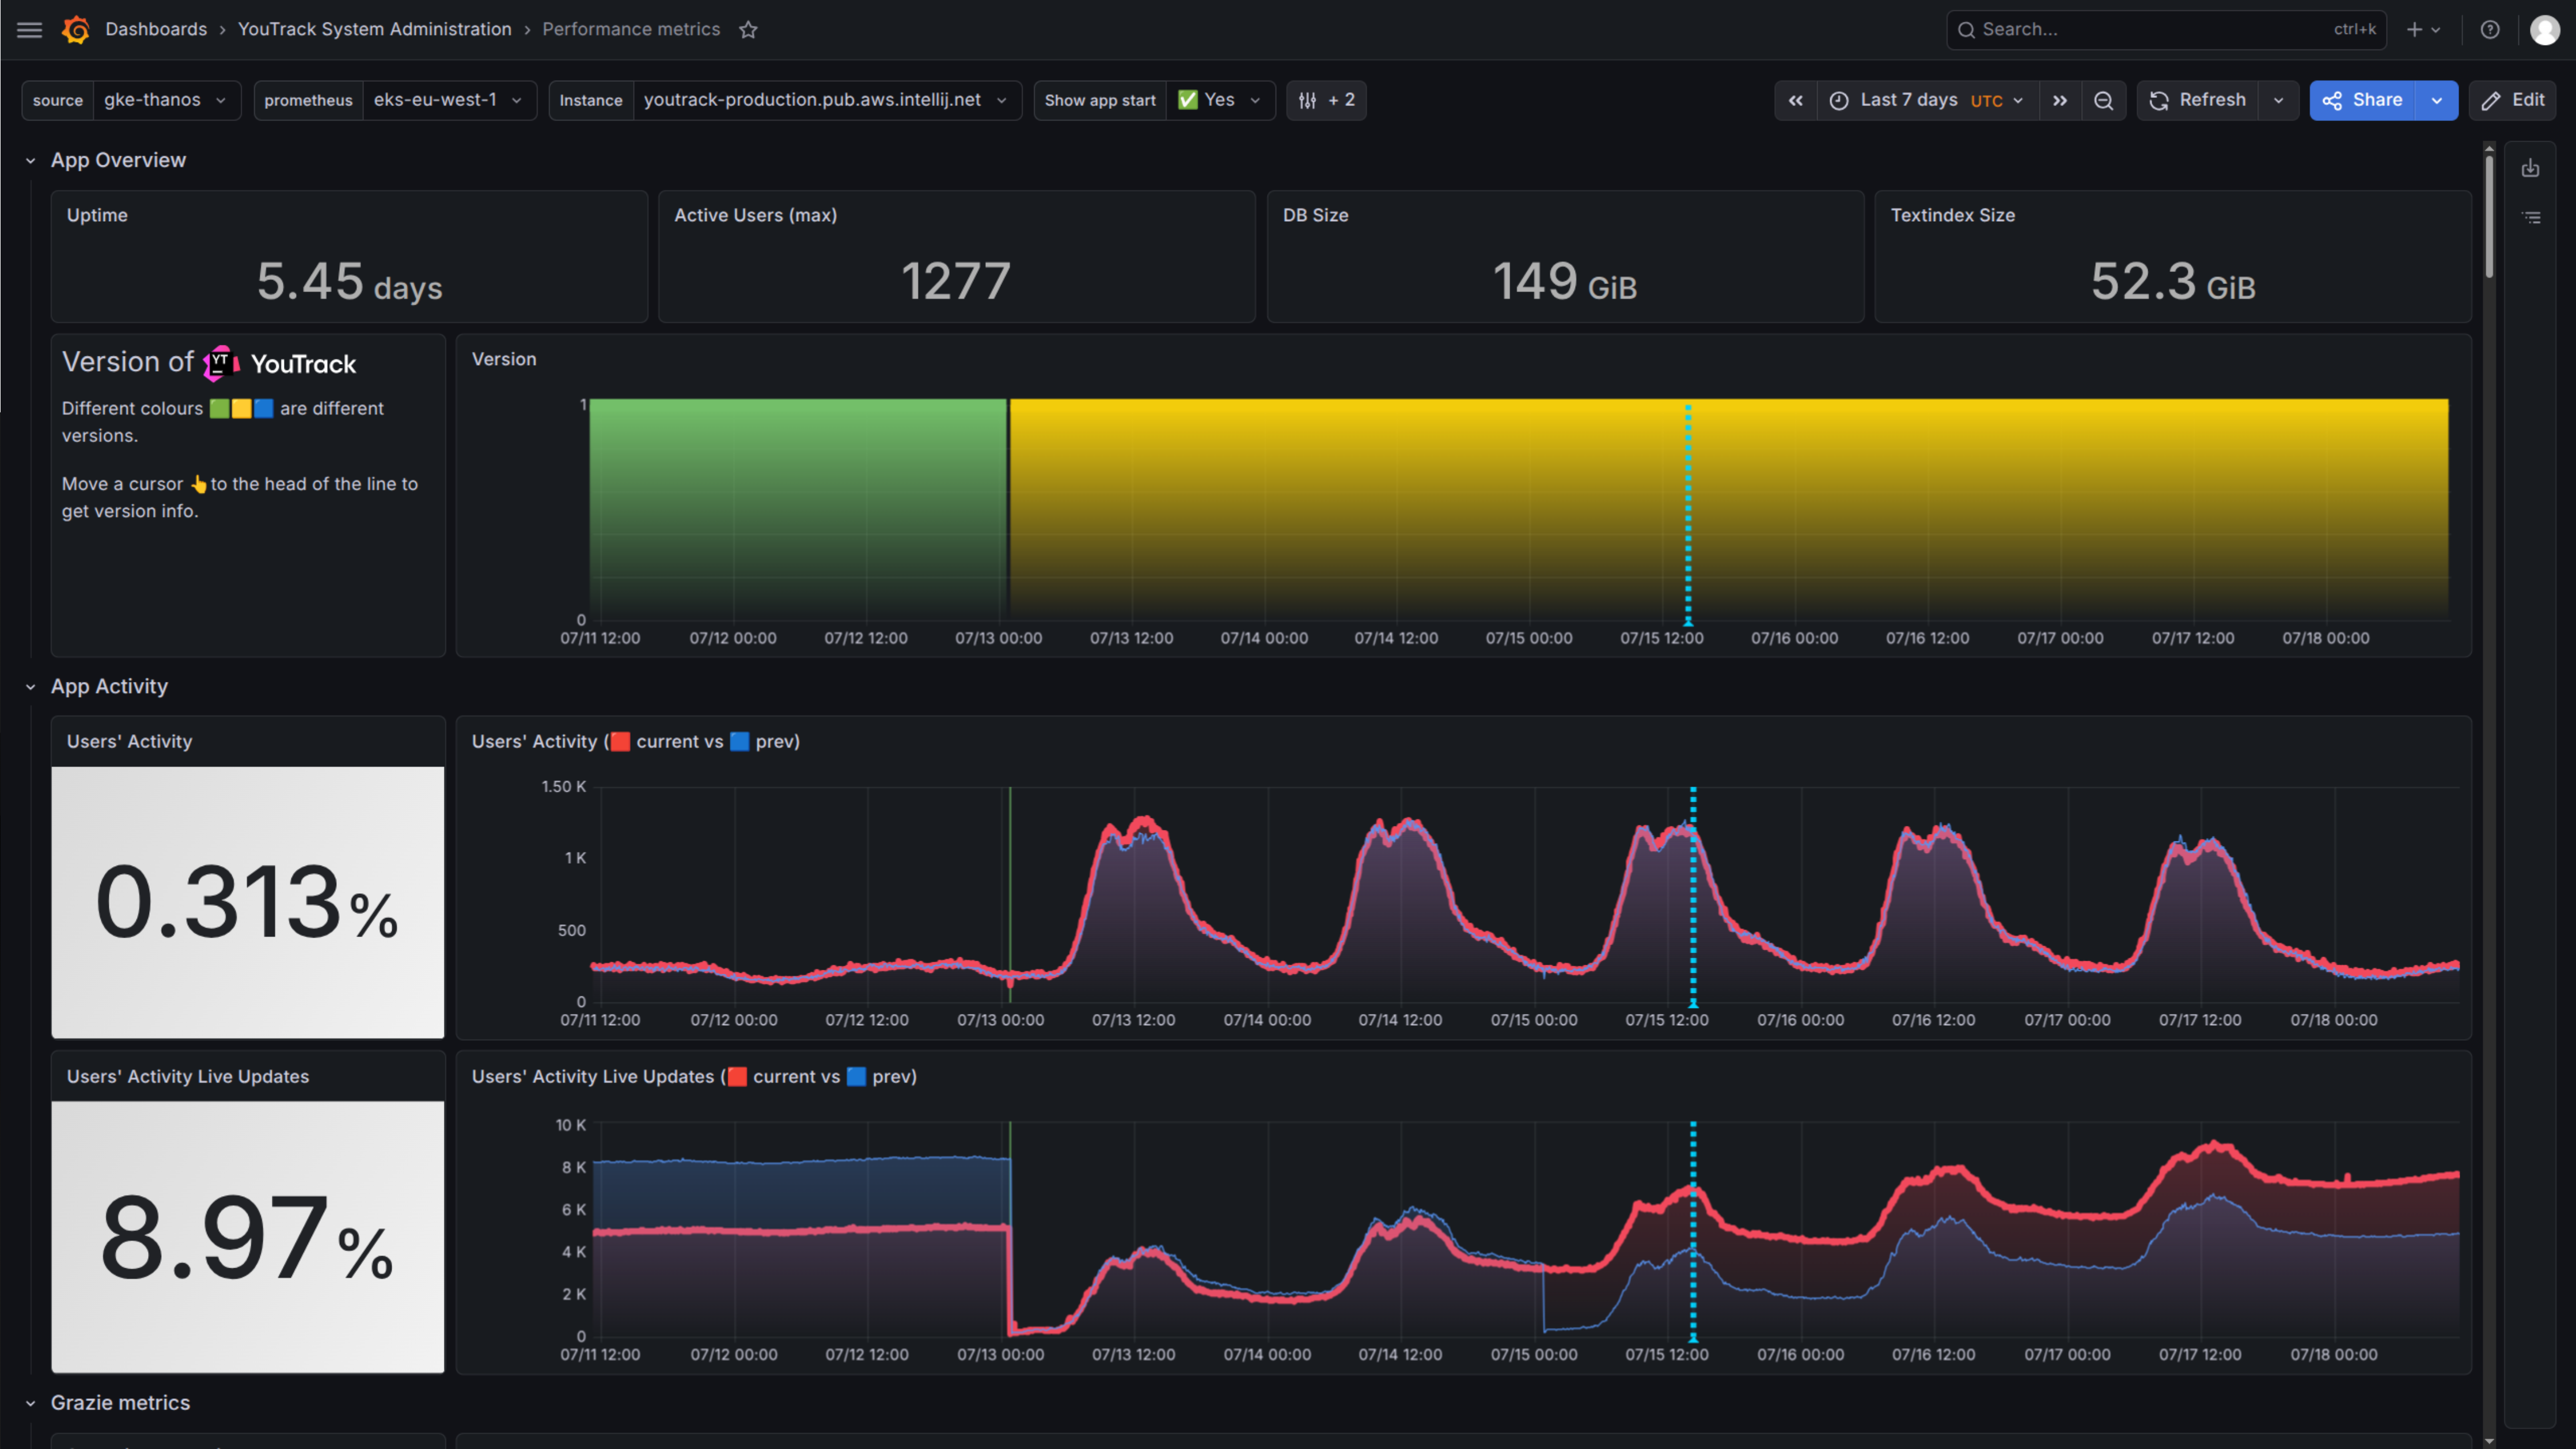
Task: Click the Performance metrics breadcrumb
Action: [631, 30]
